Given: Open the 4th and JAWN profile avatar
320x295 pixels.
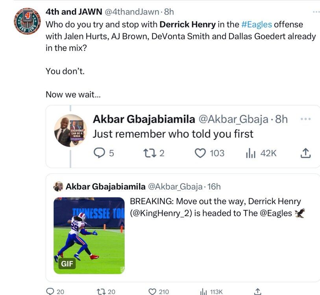Looking at the screenshot, I should [27, 21].
